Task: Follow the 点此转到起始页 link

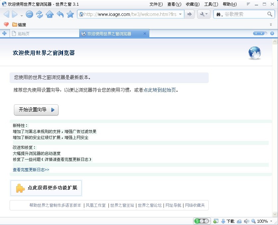Action: (160, 90)
